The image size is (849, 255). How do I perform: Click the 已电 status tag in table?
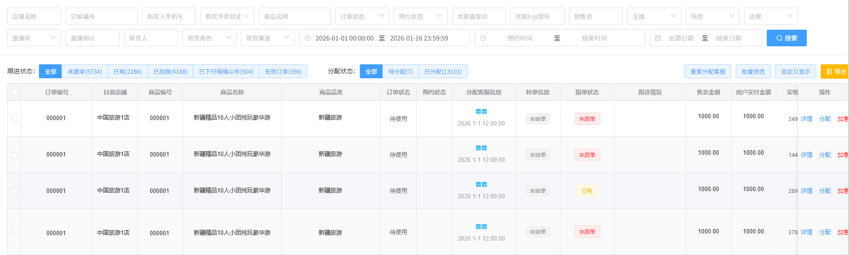click(587, 191)
